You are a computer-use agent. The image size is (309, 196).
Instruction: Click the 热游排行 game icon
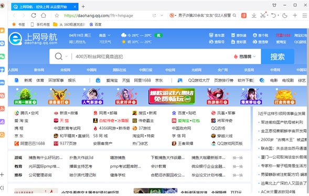point(217,96)
